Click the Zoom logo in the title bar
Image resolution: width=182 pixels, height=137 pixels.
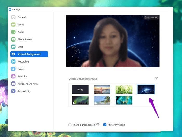point(10,9)
